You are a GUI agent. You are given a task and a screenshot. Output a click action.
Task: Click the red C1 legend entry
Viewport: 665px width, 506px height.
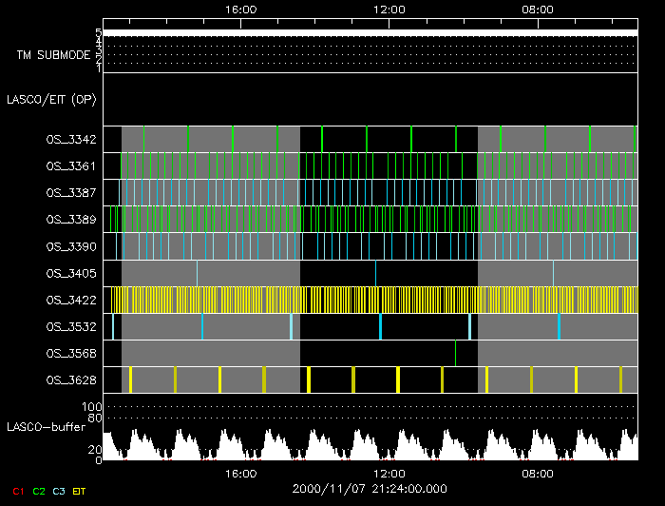[x=19, y=490]
